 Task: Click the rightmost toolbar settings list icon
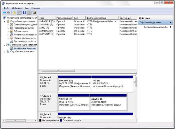pyautogui.click(x=34, y=13)
